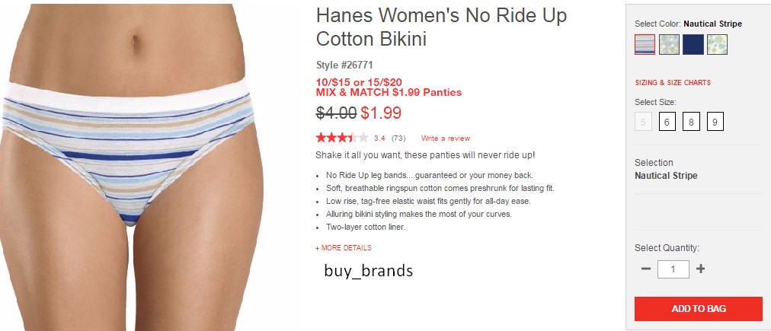Add the item to bag

point(698,309)
